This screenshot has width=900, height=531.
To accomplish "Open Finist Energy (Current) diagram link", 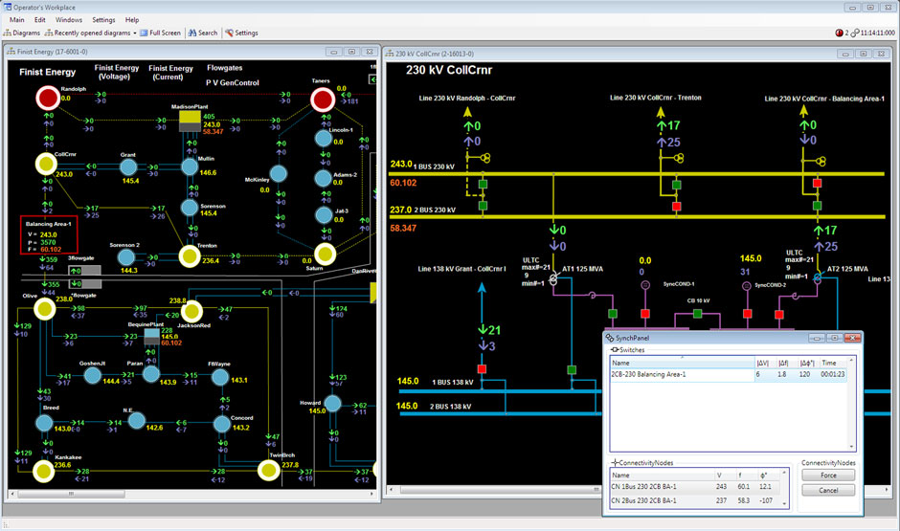I will point(170,73).
